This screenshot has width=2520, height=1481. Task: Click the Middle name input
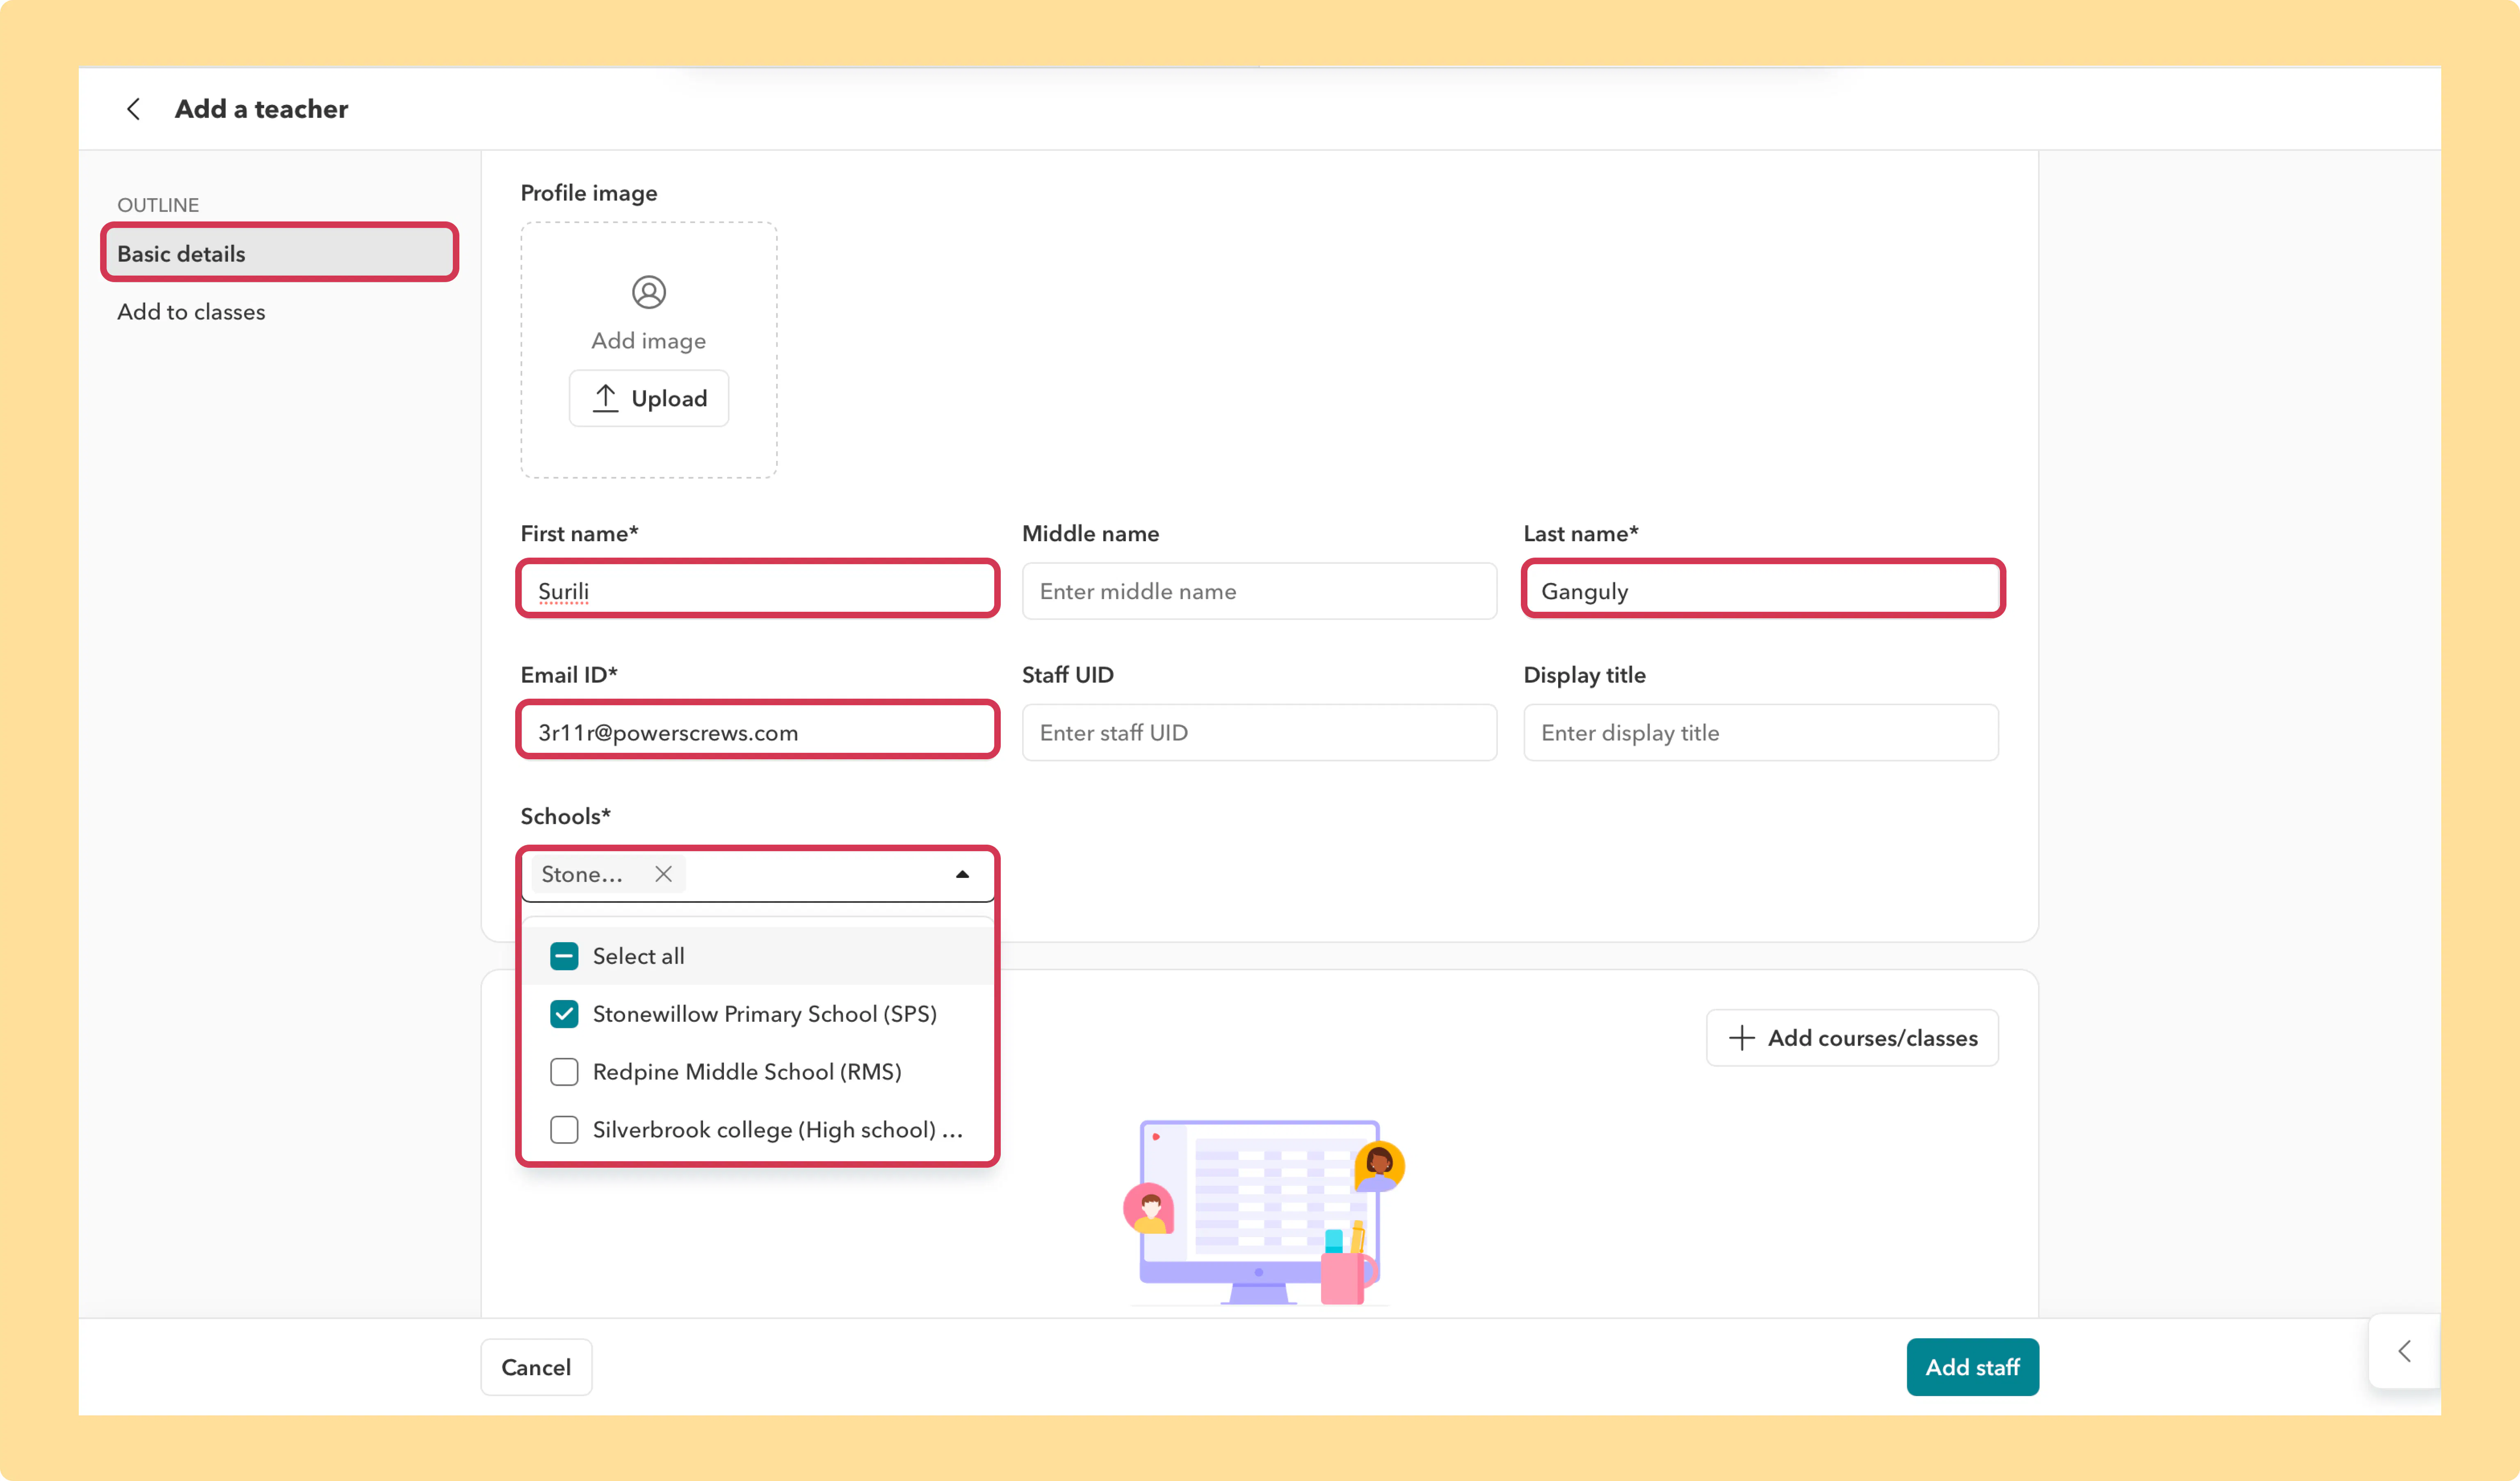(1259, 590)
